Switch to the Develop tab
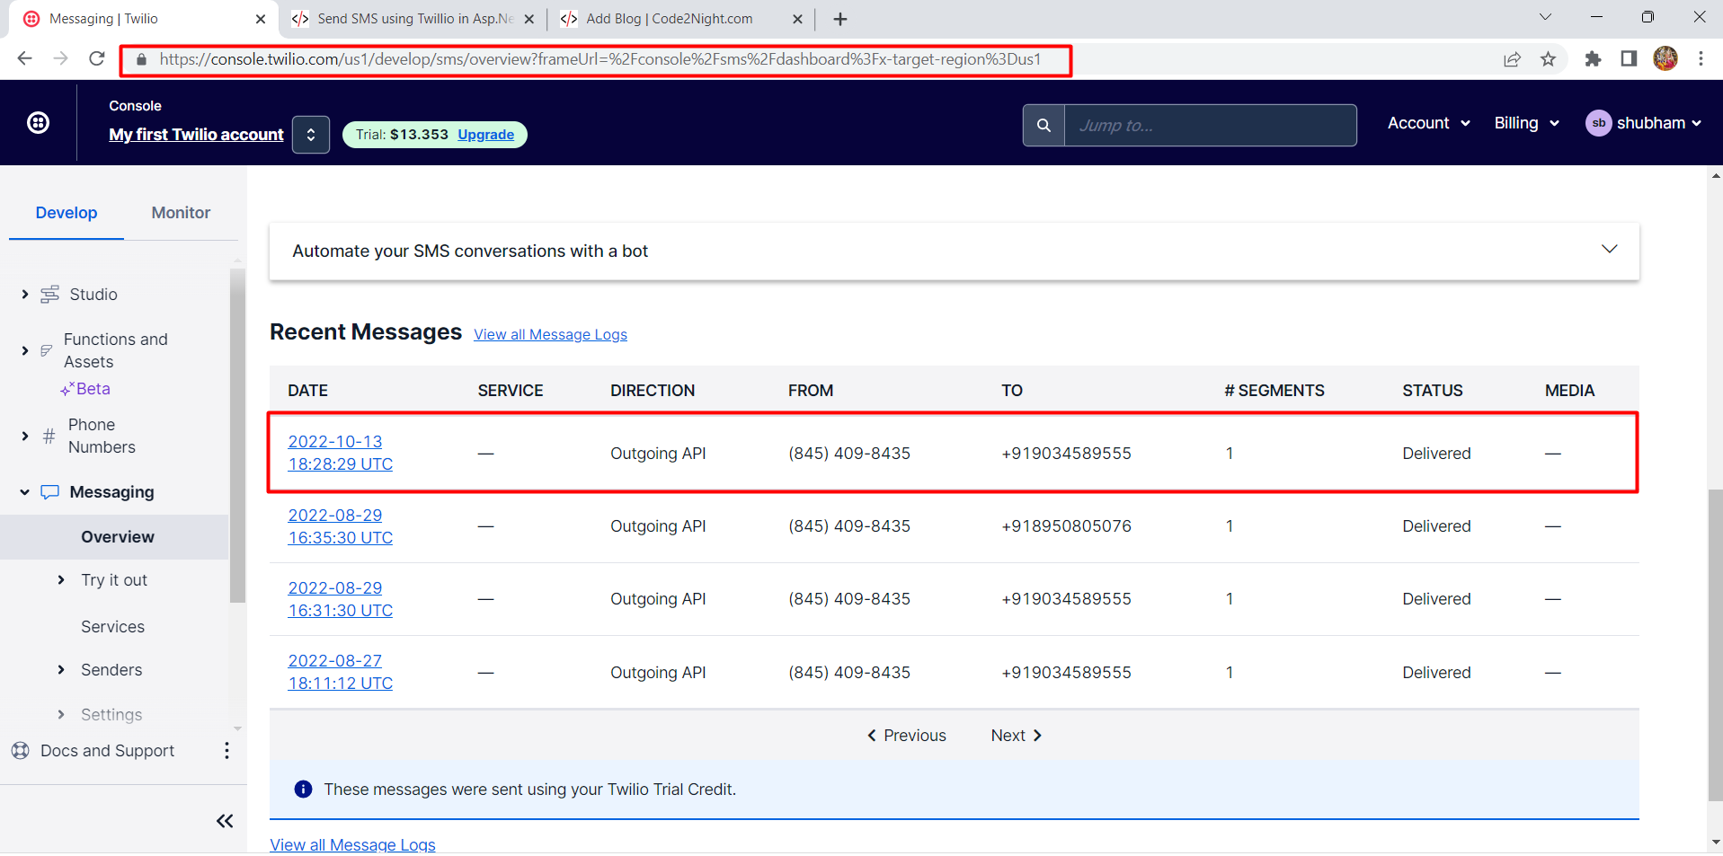Screen dimensions: 1723x856 67,213
